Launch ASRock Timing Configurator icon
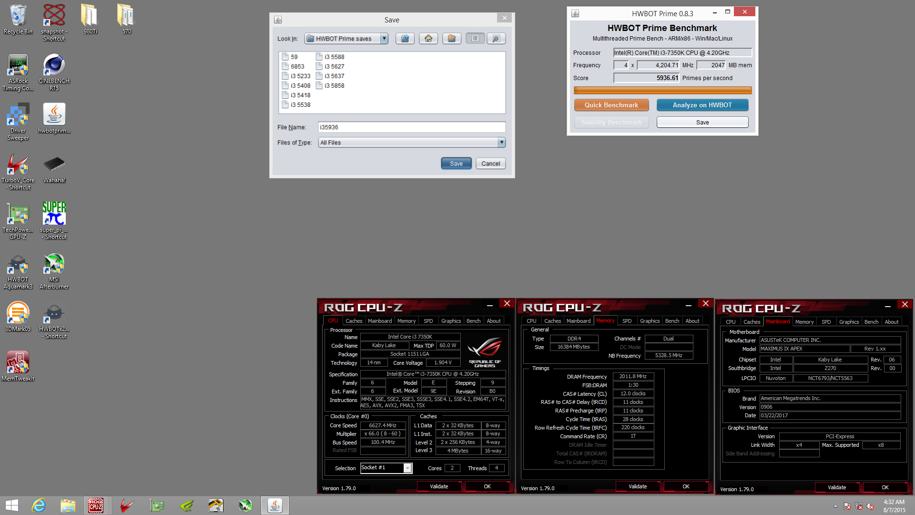Screen dimensions: 915x515 pos(18,72)
